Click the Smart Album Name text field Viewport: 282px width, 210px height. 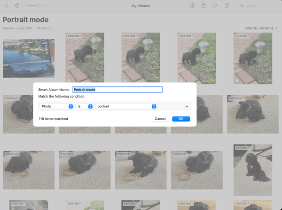tap(117, 89)
